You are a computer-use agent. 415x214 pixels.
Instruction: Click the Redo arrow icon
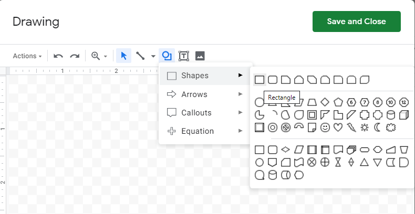pos(75,56)
